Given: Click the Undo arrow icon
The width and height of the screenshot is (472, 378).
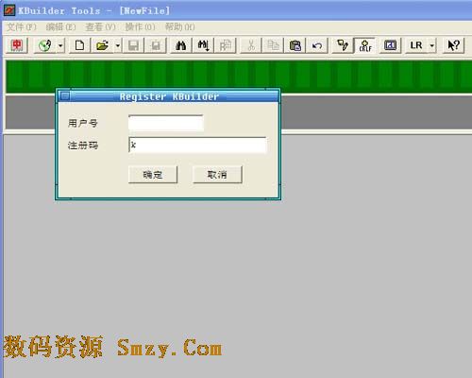Looking at the screenshot, I should (317, 45).
